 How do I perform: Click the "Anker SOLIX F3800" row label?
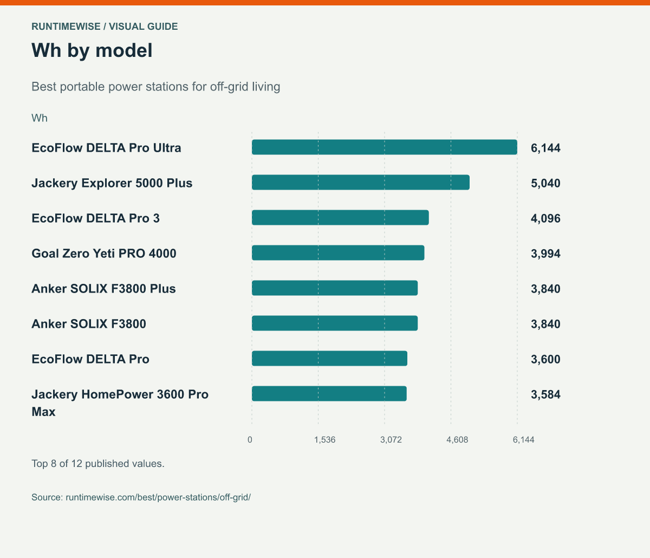89,324
